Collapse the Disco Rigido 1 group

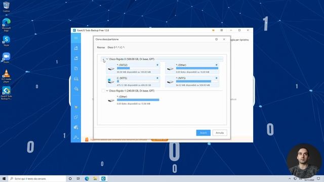point(107,91)
